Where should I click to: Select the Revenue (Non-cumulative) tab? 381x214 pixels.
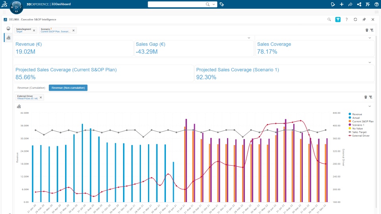[68, 88]
